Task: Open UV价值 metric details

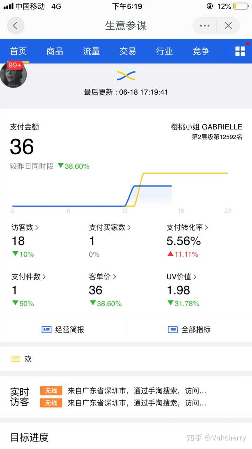Action: click(181, 277)
